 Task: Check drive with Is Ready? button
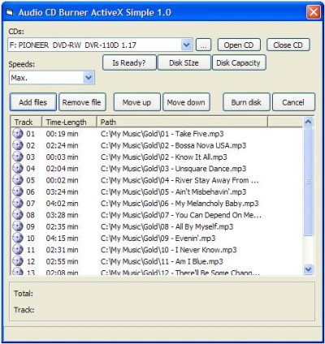pos(129,62)
